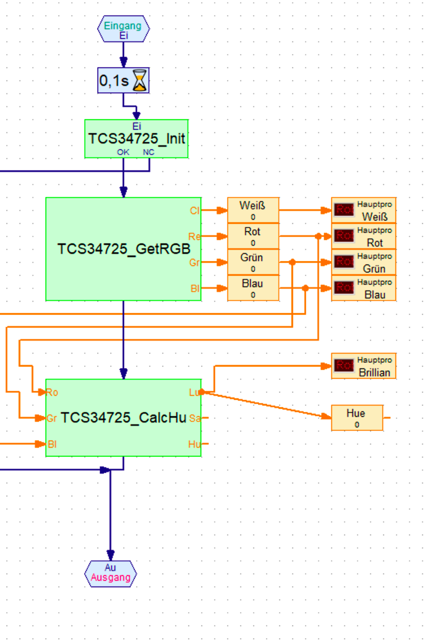Click the Bl input pin of CalcHu
427x640 pixels.
click(52, 444)
